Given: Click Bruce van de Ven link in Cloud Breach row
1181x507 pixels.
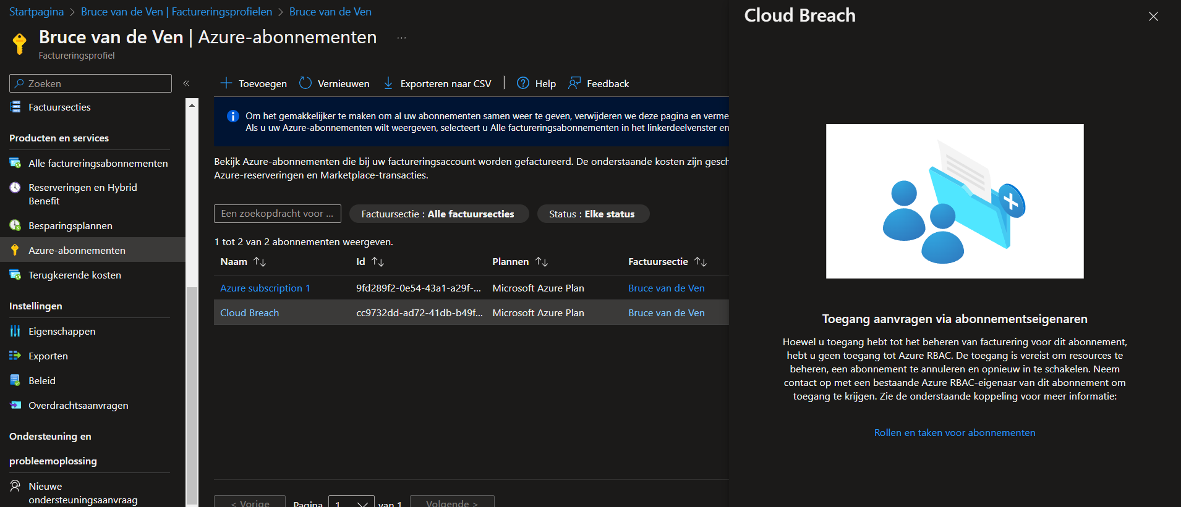Looking at the screenshot, I should pyautogui.click(x=667, y=312).
